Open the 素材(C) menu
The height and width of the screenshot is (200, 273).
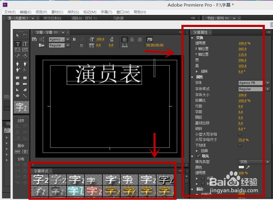(x=57, y=12)
